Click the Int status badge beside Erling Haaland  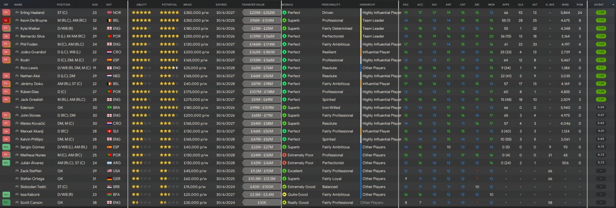6,12
